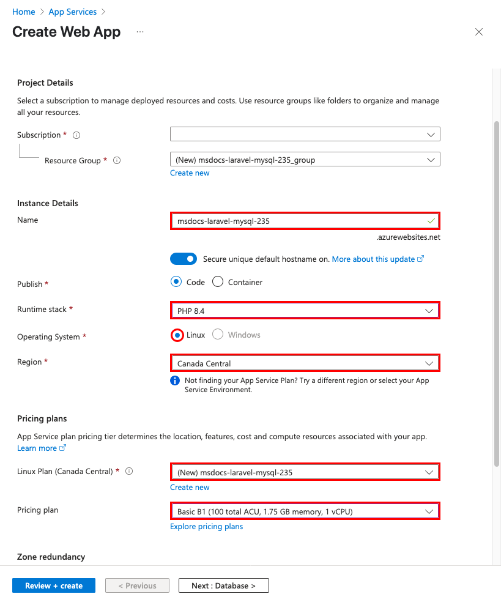This screenshot has width=501, height=605.
Task: Open the 'More about this update' external link icon
Action: [420, 258]
